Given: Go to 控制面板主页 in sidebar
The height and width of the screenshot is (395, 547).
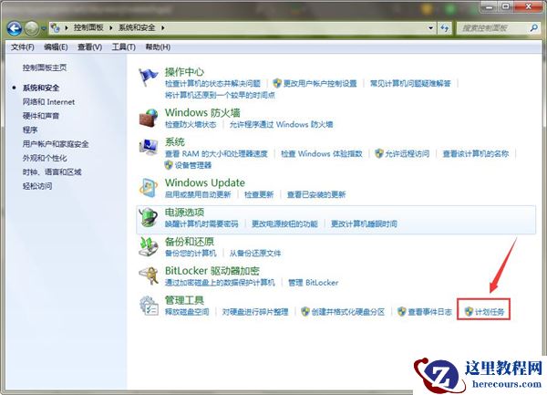Looking at the screenshot, I should pos(45,68).
